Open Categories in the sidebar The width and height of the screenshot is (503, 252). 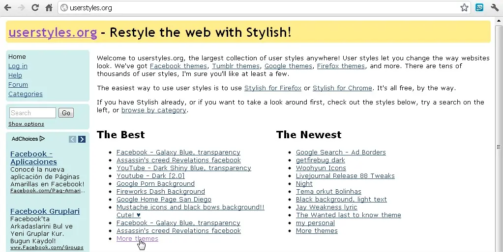coord(26,94)
